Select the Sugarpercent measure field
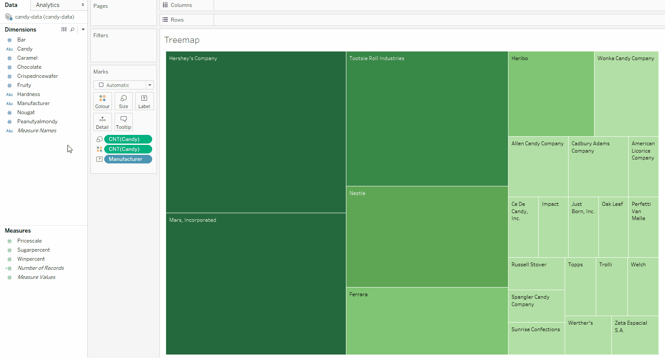This screenshot has width=665, height=358. click(33, 250)
